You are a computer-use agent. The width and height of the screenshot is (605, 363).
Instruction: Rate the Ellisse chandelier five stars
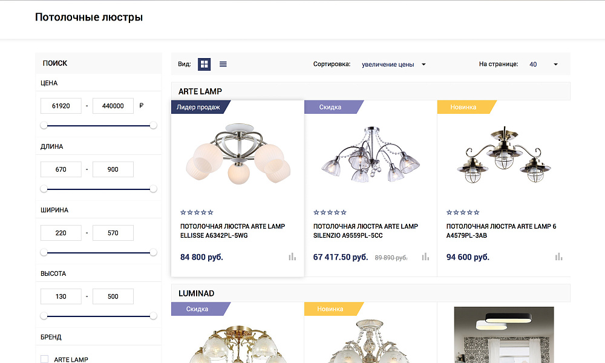pos(211,212)
